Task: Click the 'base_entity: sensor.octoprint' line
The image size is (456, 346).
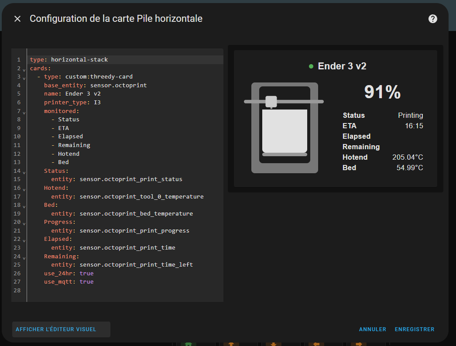Action: pos(96,85)
